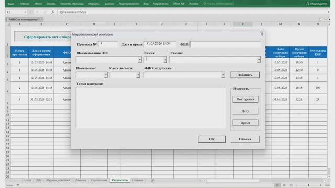This screenshot has width=335, height=188.
Task: Expand the Линия combo box arrow
Action: (165, 60)
